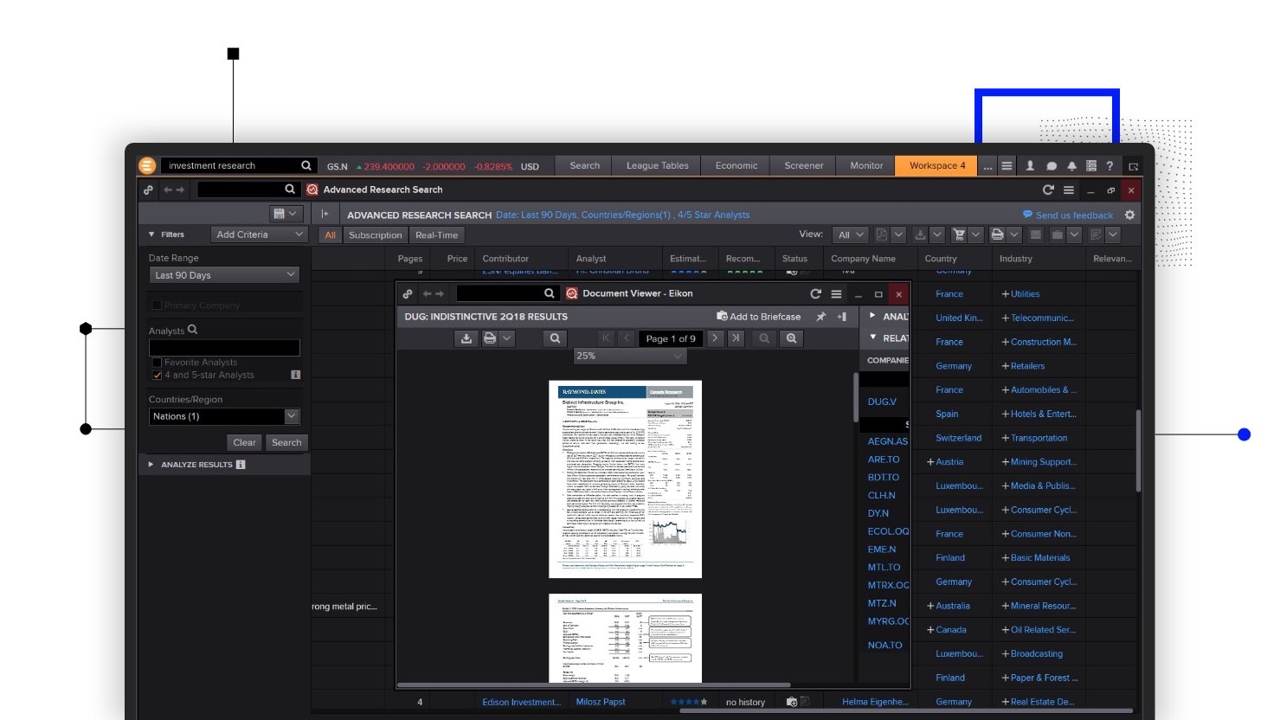Zoom in on the document
The height and width of the screenshot is (720, 1280).
point(791,338)
